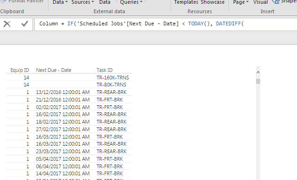Open the Recent Sources dropdown
297x180 pixels.
(x=83, y=2)
